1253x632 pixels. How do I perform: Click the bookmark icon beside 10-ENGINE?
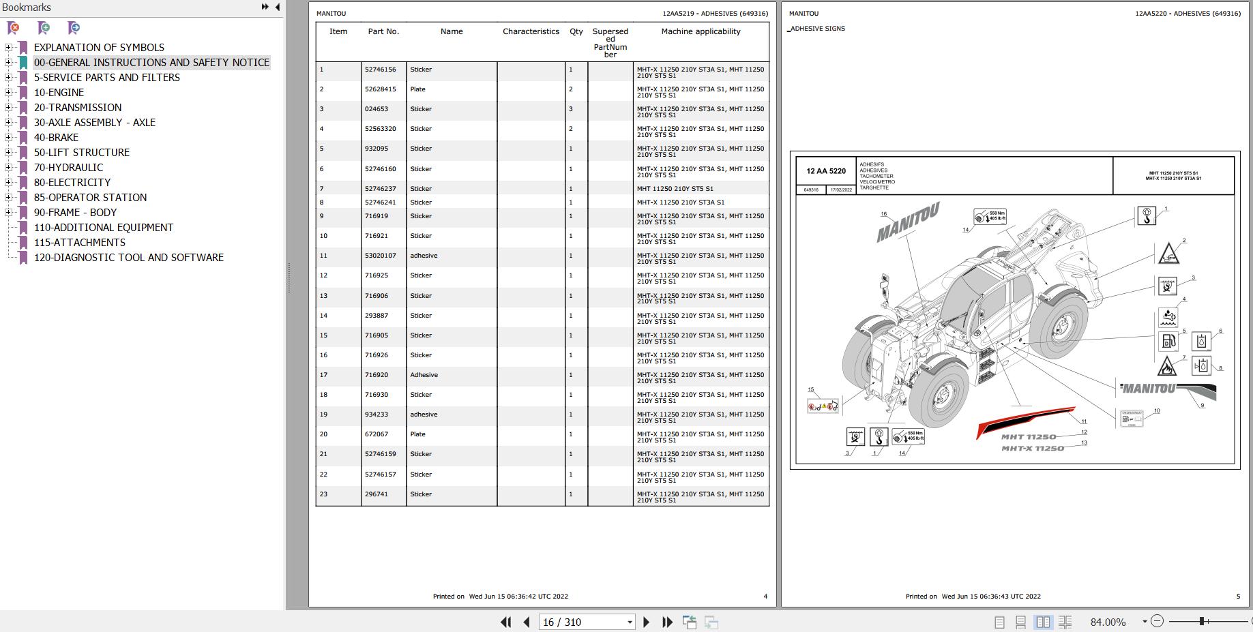pos(23,93)
